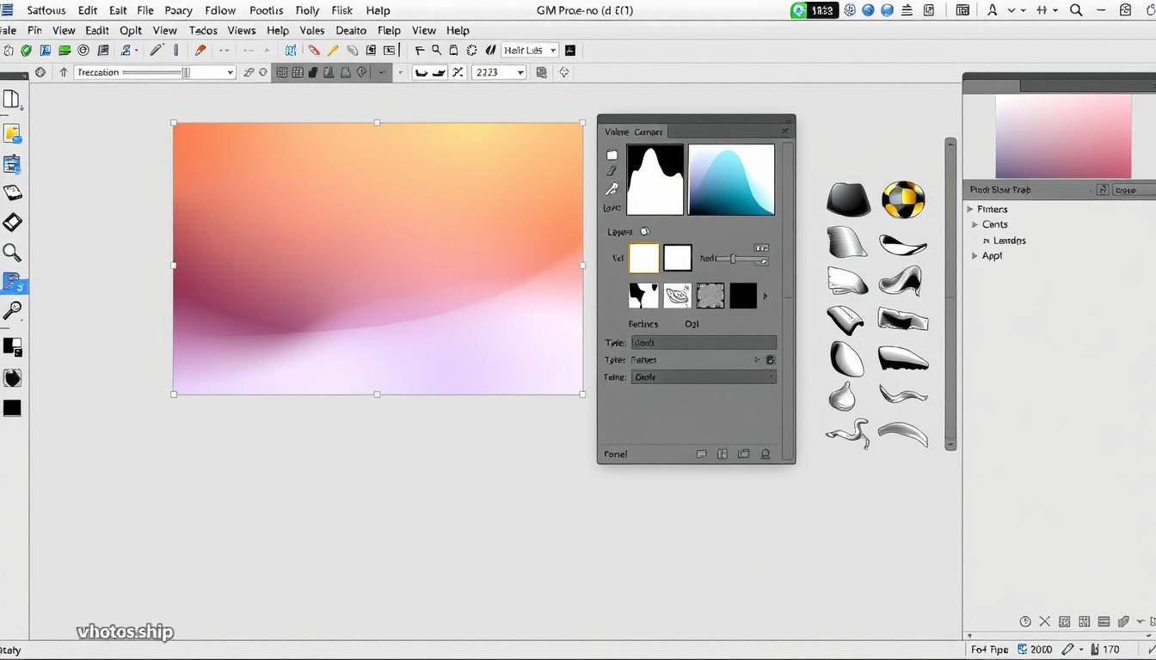This screenshot has height=660, width=1156.
Task: Click the first Type input field
Action: (x=704, y=342)
